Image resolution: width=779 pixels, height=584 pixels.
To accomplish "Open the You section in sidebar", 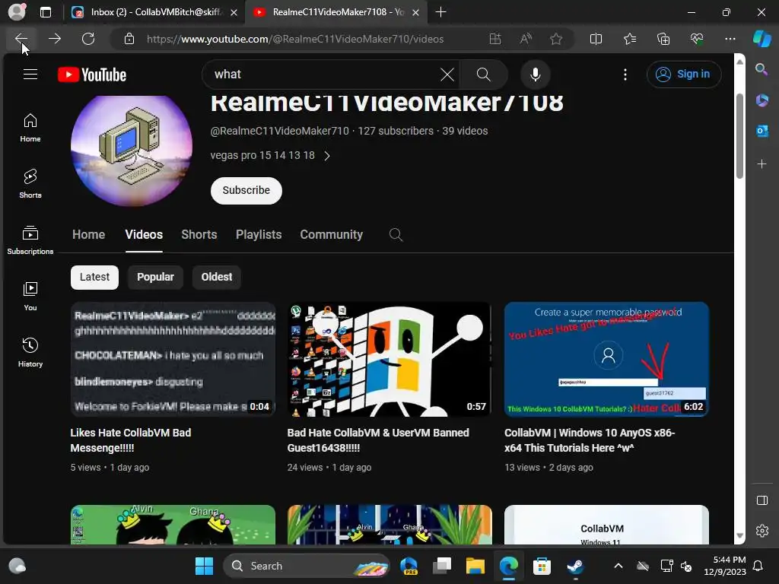I will pos(30,297).
